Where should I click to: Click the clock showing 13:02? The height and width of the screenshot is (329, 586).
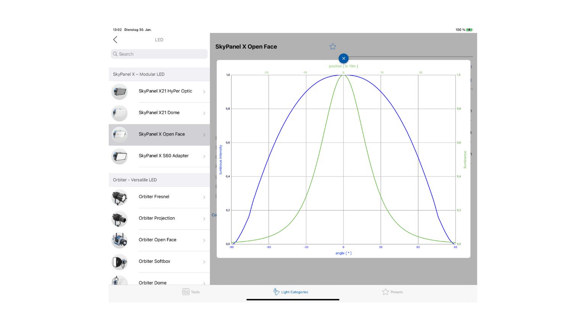tap(117, 30)
